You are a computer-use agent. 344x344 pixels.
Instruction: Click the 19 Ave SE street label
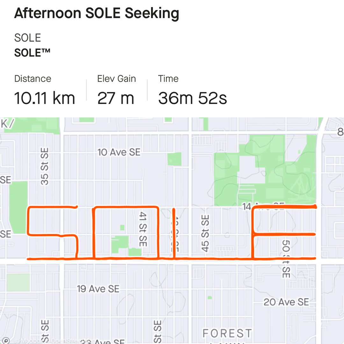pos(98,289)
